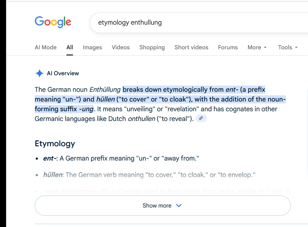Click the search box with query text
308x227 pixels.
coord(195,23)
